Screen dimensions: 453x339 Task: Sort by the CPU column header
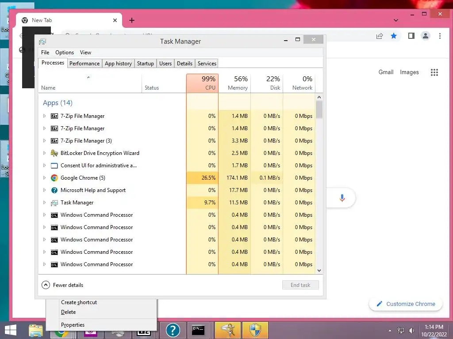[202, 83]
